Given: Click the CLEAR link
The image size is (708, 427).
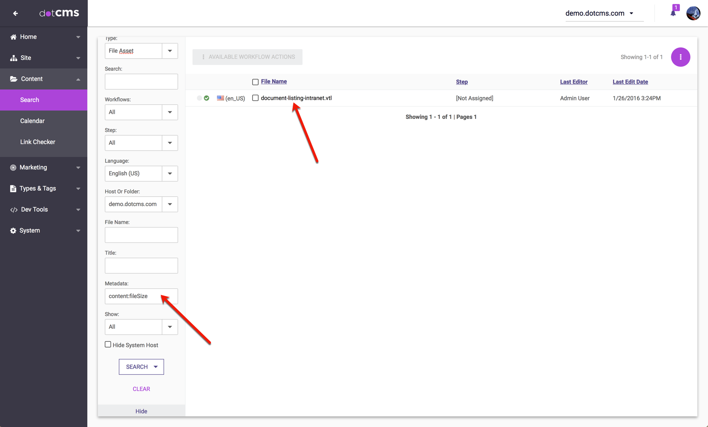Looking at the screenshot, I should pos(141,389).
